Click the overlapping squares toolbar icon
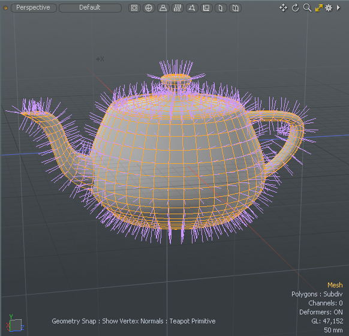 point(206,8)
